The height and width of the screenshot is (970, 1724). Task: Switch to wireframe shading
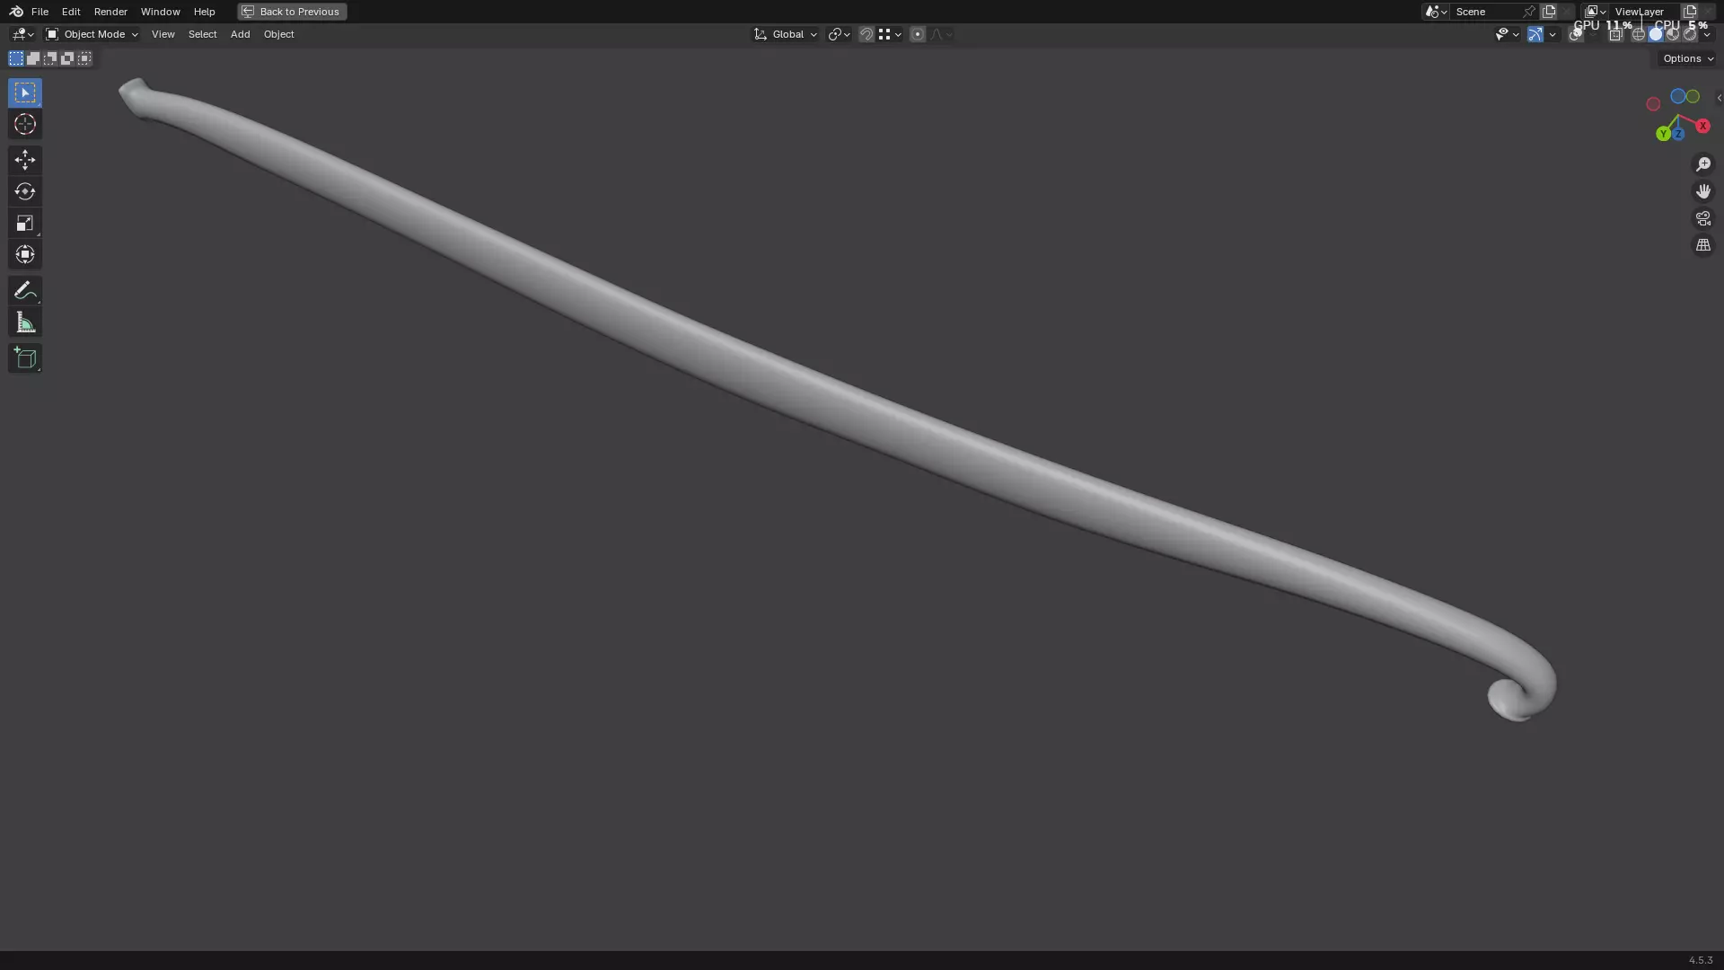coord(1639,34)
